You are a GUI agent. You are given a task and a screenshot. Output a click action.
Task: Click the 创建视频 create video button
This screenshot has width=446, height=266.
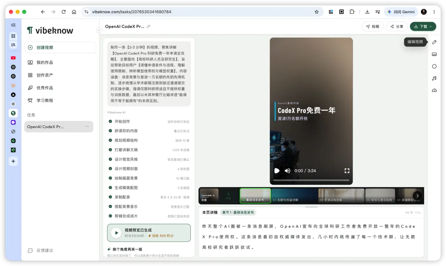click(60, 47)
